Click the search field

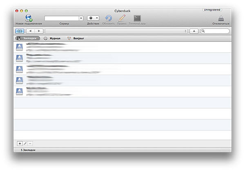215,31
